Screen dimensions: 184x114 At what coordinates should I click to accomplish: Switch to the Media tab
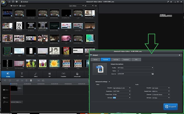[x=8, y=74]
